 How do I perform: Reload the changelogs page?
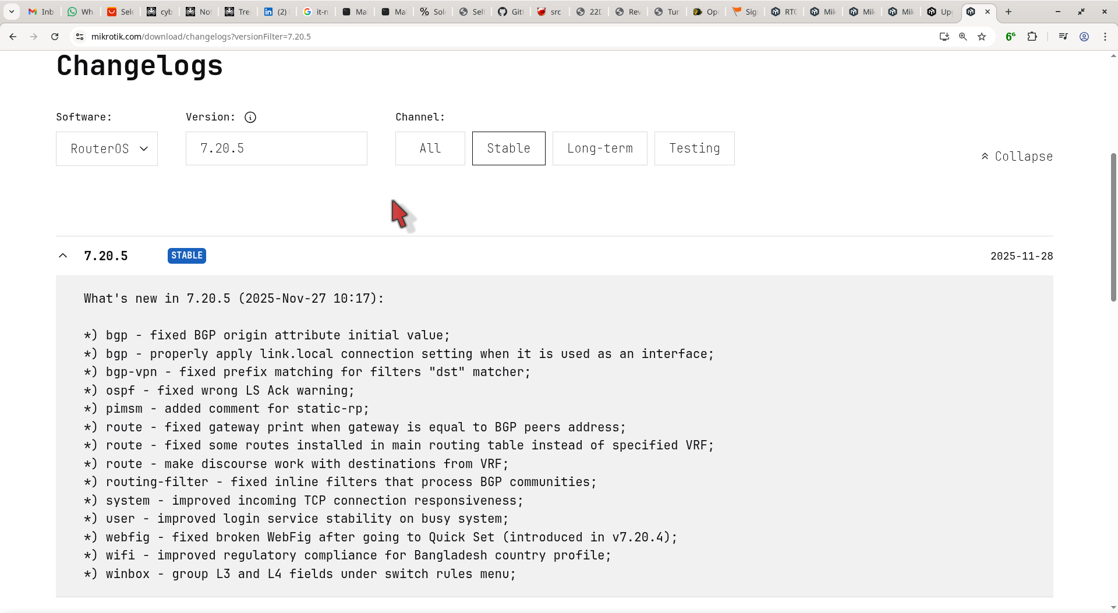pos(55,37)
